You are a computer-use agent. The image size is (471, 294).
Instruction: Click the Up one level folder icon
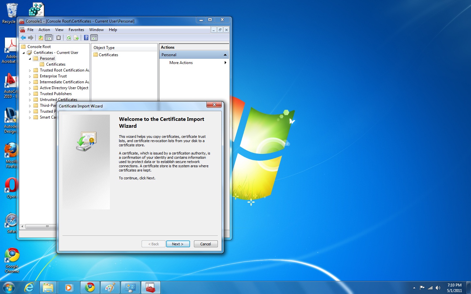click(x=41, y=38)
